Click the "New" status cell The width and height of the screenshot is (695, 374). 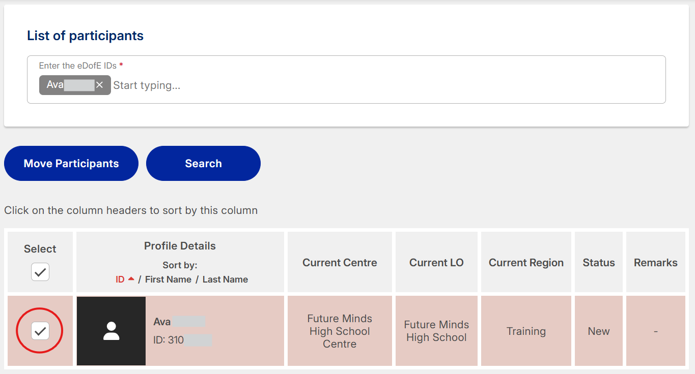pos(599,331)
